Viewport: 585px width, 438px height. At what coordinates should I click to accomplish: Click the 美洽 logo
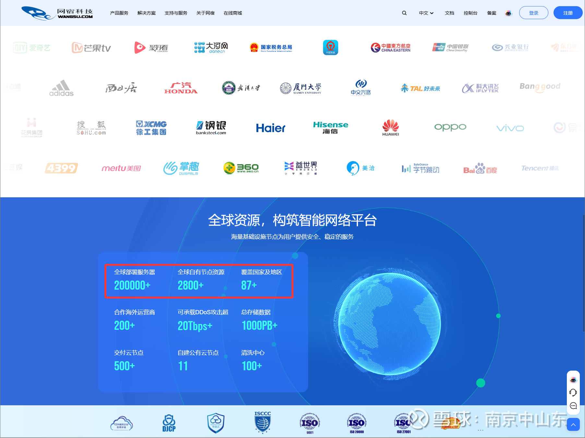[361, 168]
